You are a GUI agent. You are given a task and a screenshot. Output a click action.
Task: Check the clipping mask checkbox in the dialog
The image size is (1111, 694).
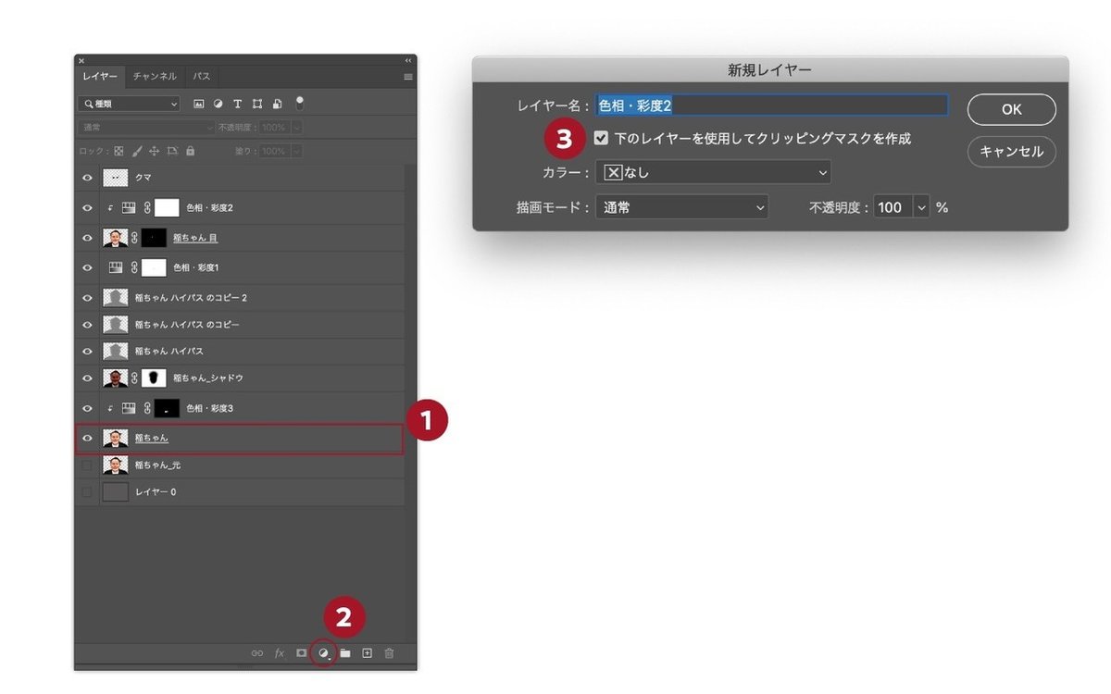click(x=601, y=137)
